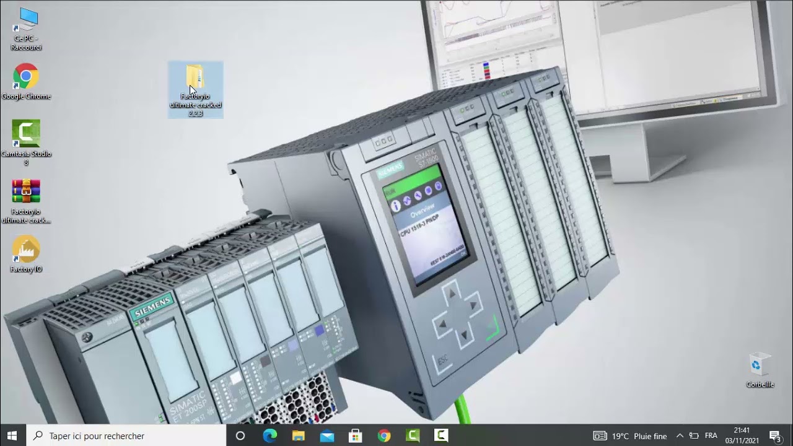
Task: Switch to Camtasia Studio green taskbar icon
Action: [x=413, y=436]
